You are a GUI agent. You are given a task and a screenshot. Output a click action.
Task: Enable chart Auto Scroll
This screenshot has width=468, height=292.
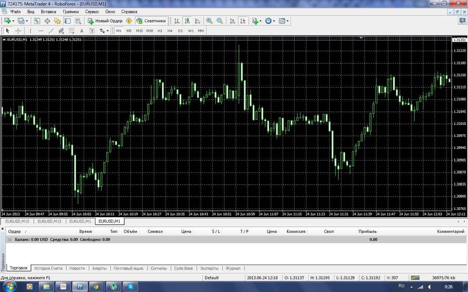pos(232,21)
